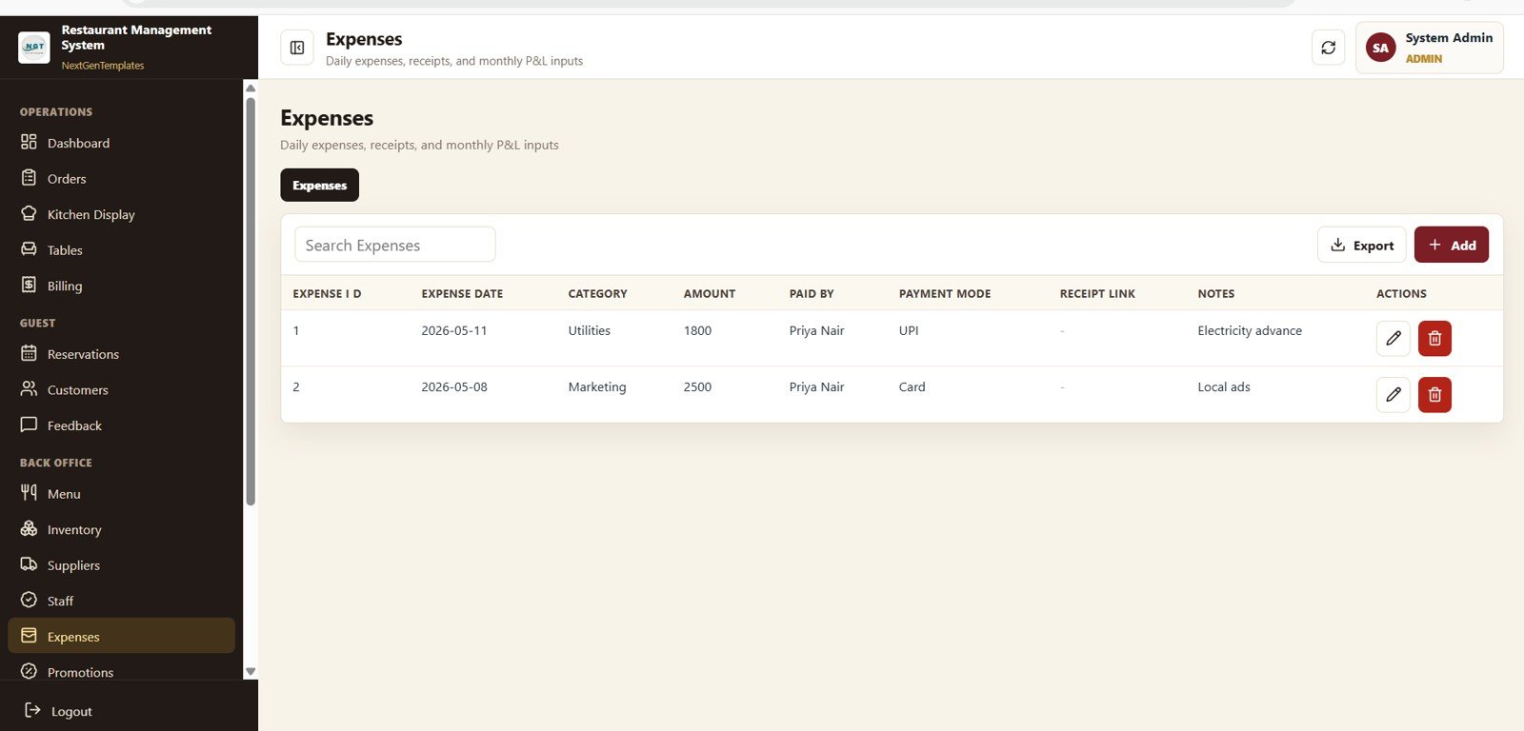Click the Marketing category cell

[596, 386]
